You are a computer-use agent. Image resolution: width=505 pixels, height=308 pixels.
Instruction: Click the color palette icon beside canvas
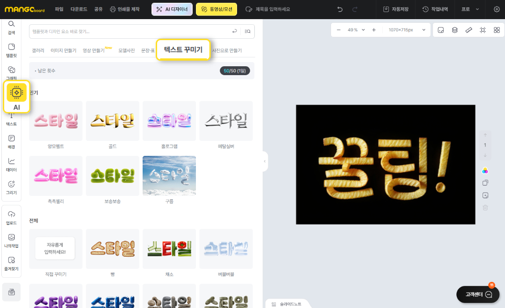coord(485,171)
